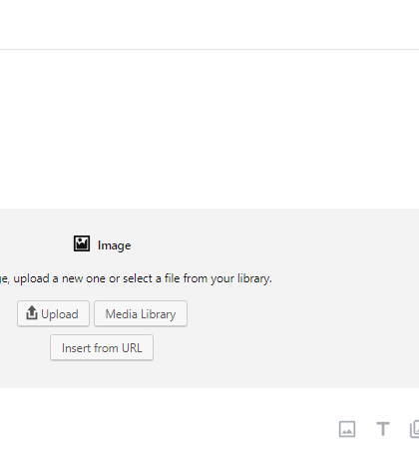Click the upload arrow icon inside Upload

(x=32, y=312)
